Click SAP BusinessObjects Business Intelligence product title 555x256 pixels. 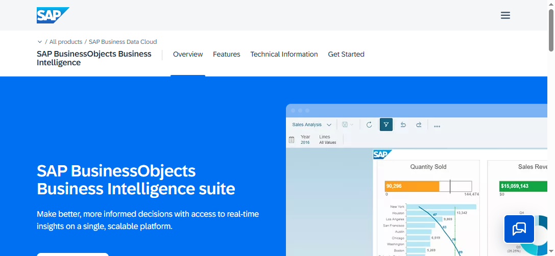point(94,58)
